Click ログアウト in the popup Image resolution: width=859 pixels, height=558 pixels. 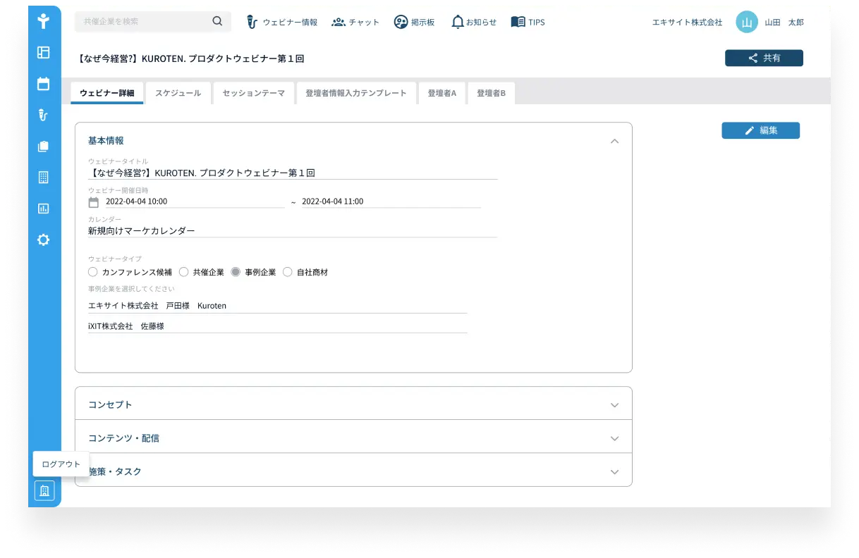tap(61, 464)
